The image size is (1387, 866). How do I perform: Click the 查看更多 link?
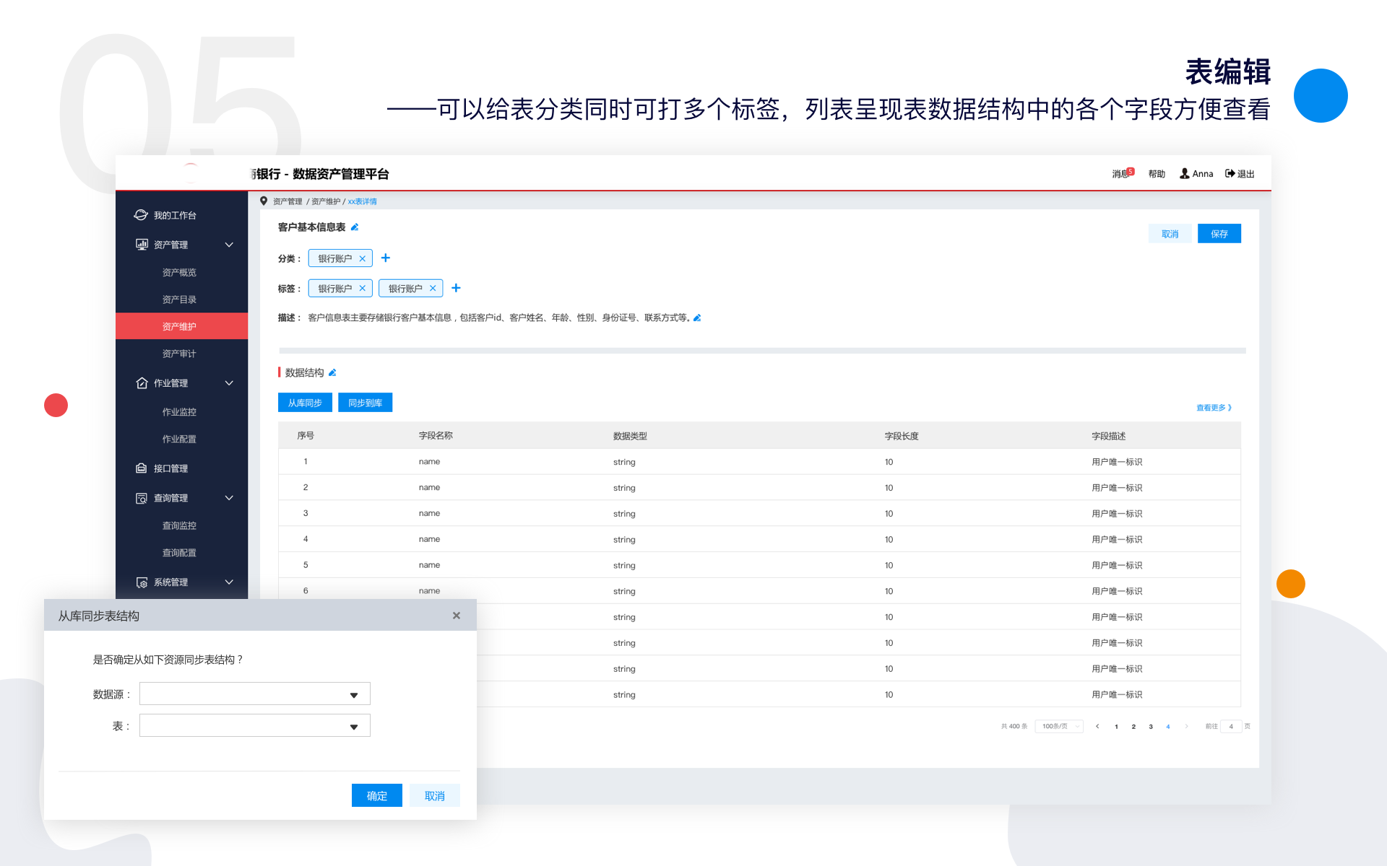(x=1214, y=408)
